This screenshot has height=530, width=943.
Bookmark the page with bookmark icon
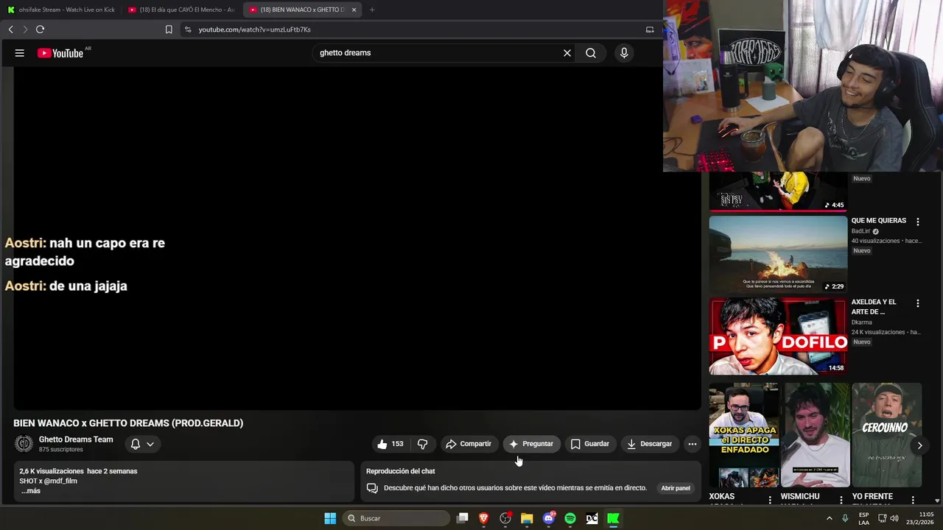169,29
